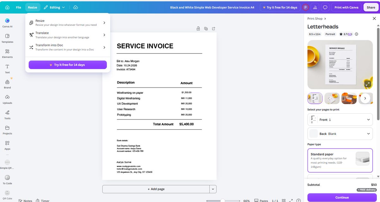Click the Resize tab in the top bar

[33, 7]
